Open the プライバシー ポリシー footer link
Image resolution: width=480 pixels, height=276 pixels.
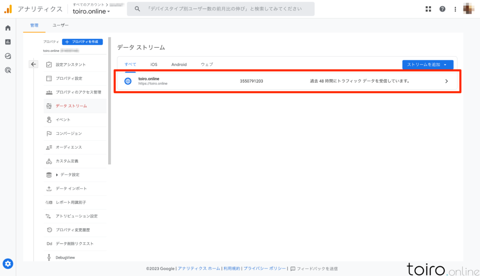[265, 269]
